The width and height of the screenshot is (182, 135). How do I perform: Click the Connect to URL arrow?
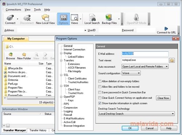coord(166,29)
